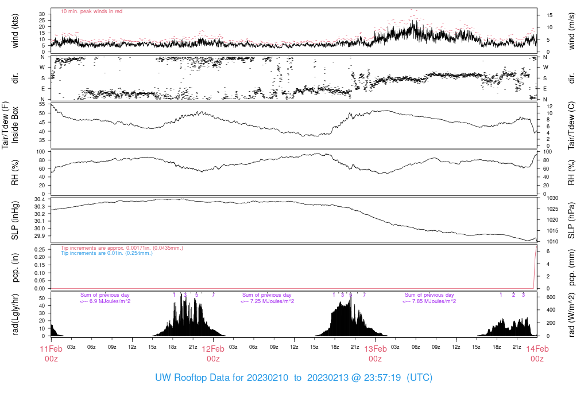This screenshot has width=588, height=401.
Task: Select the 'rad(Lgly/hr)' axis label
Action: click(15, 314)
